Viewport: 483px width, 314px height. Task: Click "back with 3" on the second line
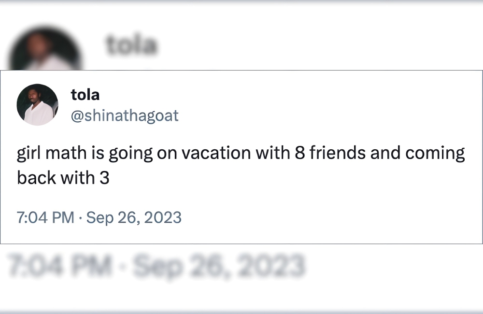click(x=63, y=178)
